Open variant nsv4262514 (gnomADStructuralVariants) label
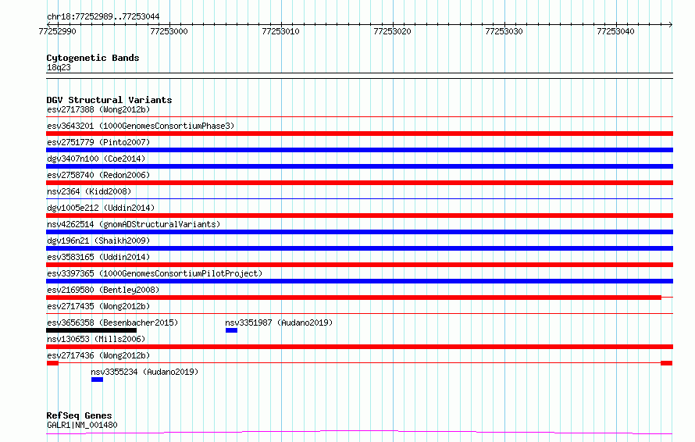 (134, 224)
